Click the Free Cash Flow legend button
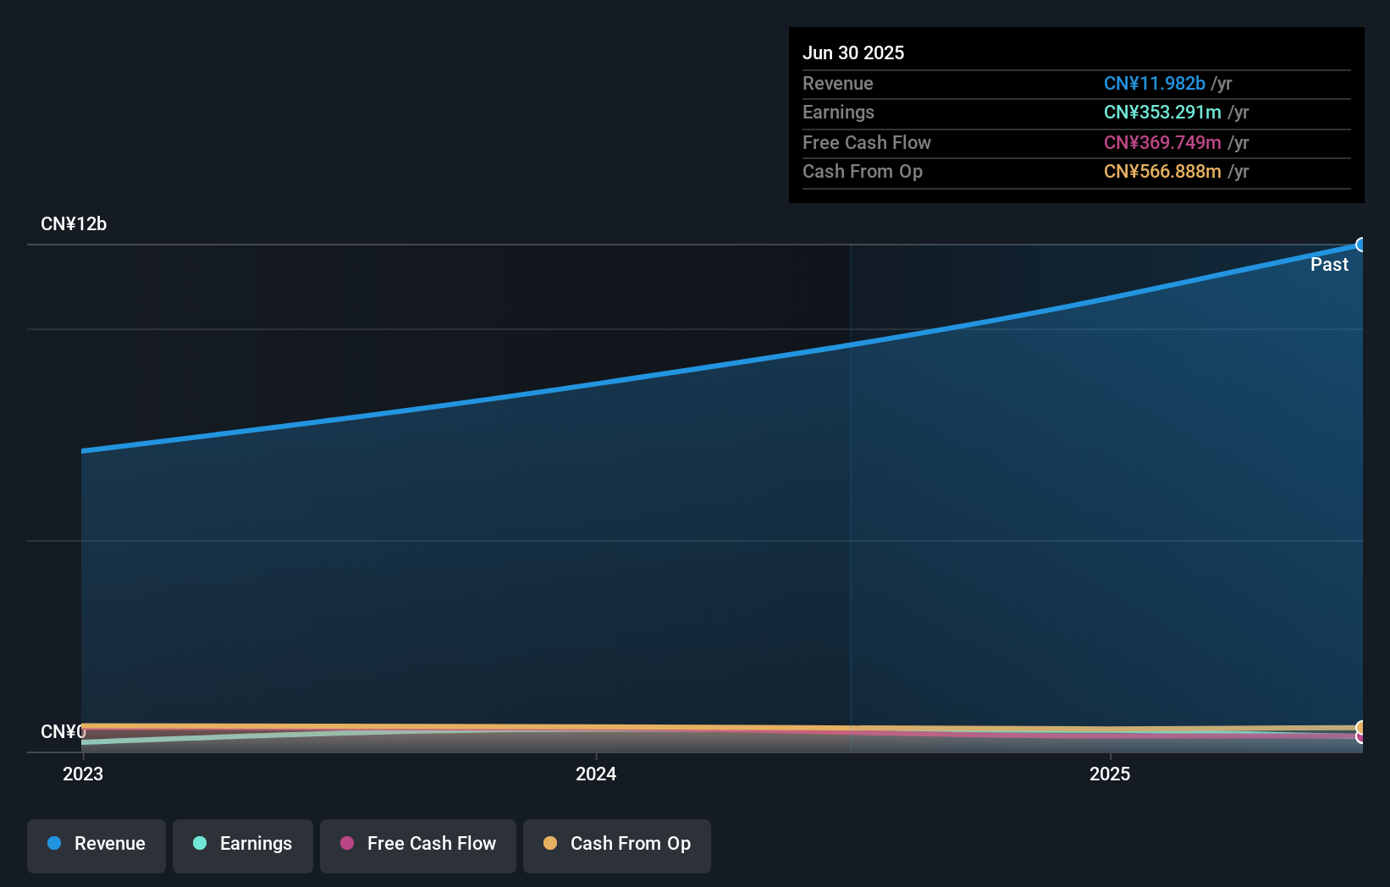1390x887 pixels. point(418,846)
